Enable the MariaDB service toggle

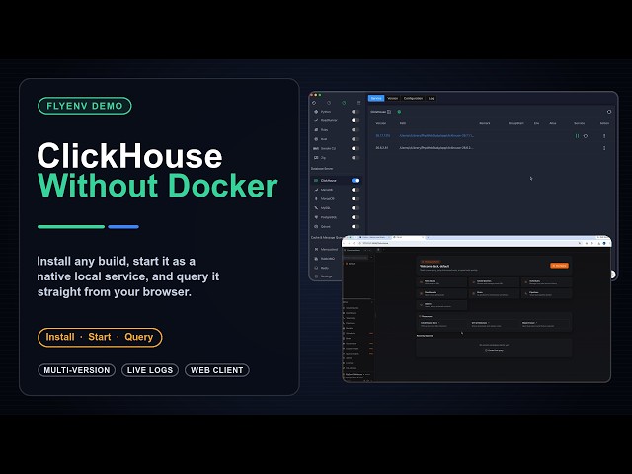[x=355, y=190]
